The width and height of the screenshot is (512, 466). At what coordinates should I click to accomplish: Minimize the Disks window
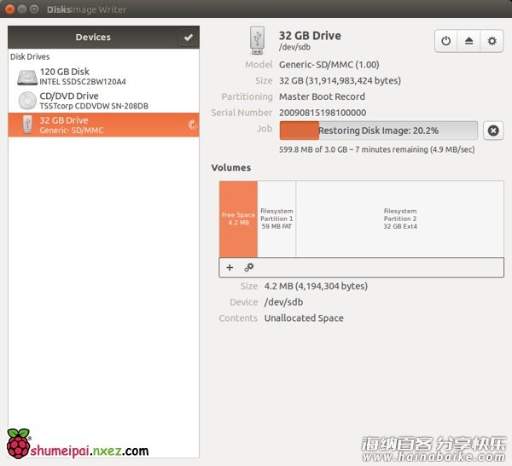pos(22,9)
